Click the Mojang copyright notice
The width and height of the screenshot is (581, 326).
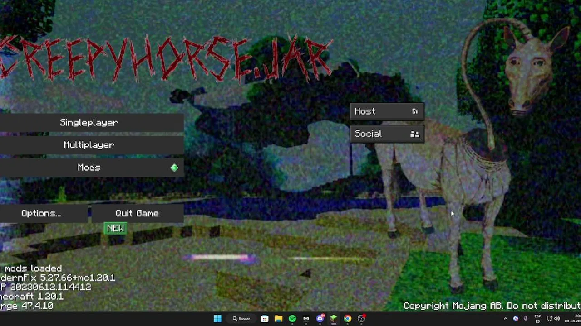click(492, 306)
